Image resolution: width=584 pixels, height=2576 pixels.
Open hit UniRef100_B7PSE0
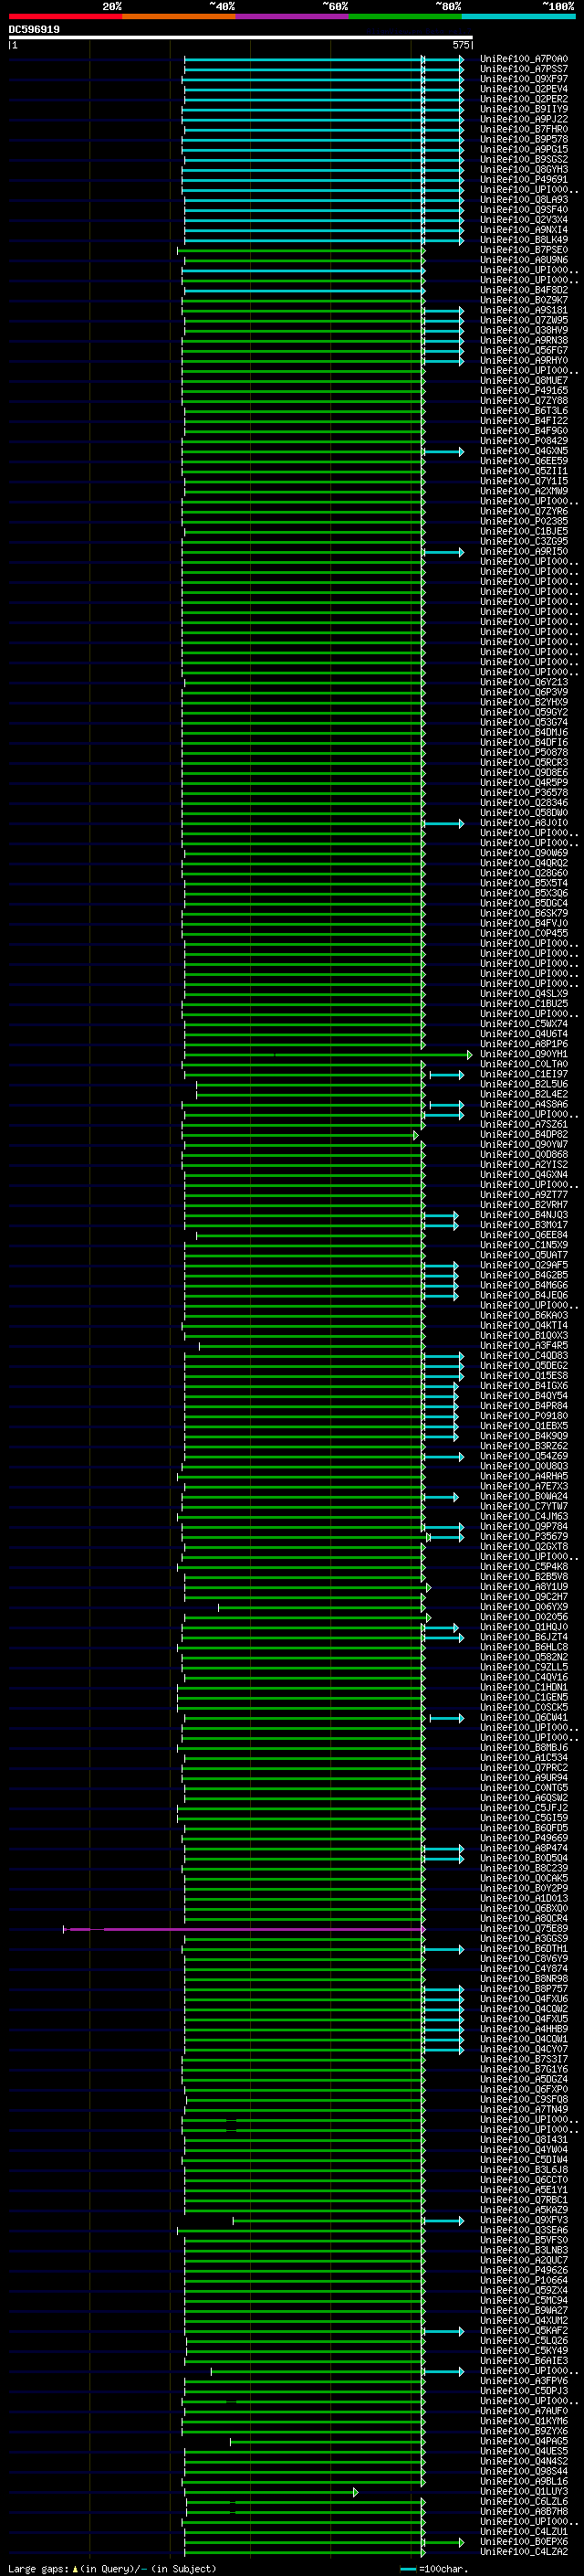(524, 250)
